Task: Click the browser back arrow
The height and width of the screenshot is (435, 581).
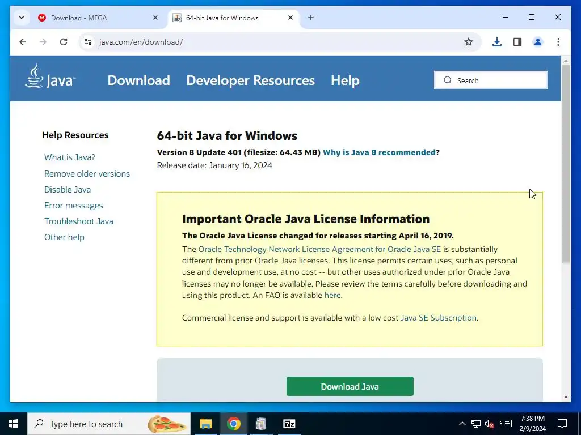Action: (x=23, y=42)
